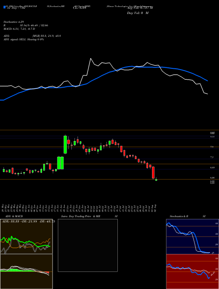
Task: Click the 'Stochastics & R' panel title
Action: click(x=179, y=216)
